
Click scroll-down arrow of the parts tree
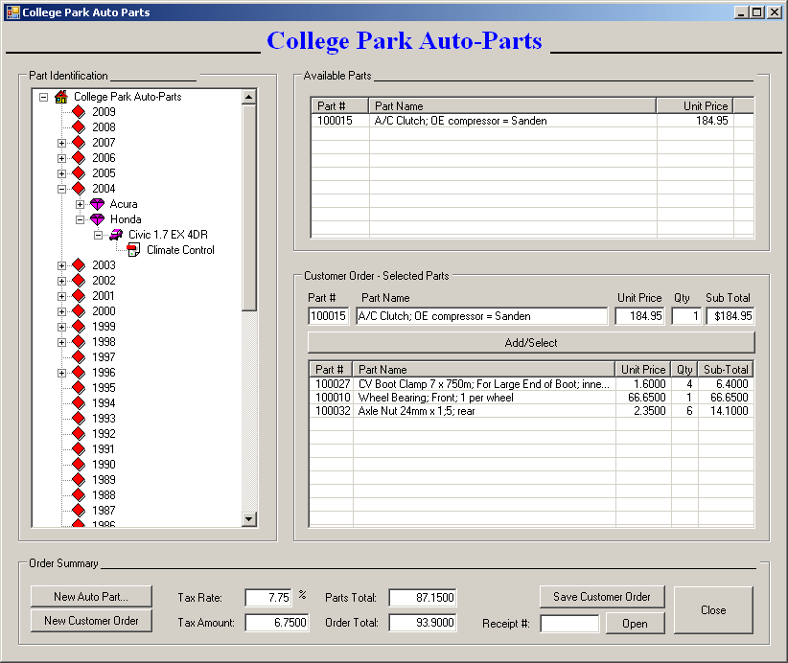coord(249,519)
